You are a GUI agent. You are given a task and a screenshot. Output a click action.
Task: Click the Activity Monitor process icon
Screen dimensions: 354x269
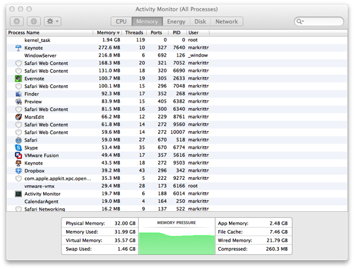(18, 193)
